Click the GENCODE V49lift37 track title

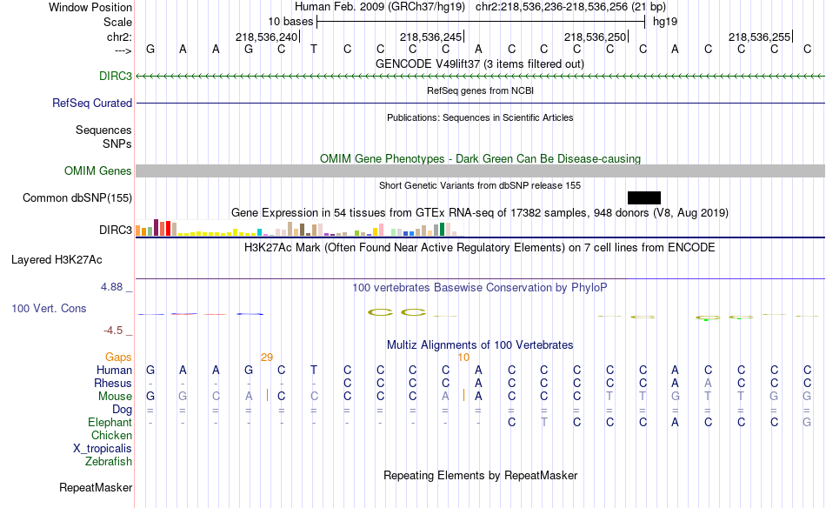tap(480, 63)
